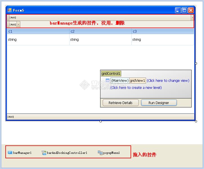Click the Run Designer button
204x169 pixels.
tap(159, 103)
